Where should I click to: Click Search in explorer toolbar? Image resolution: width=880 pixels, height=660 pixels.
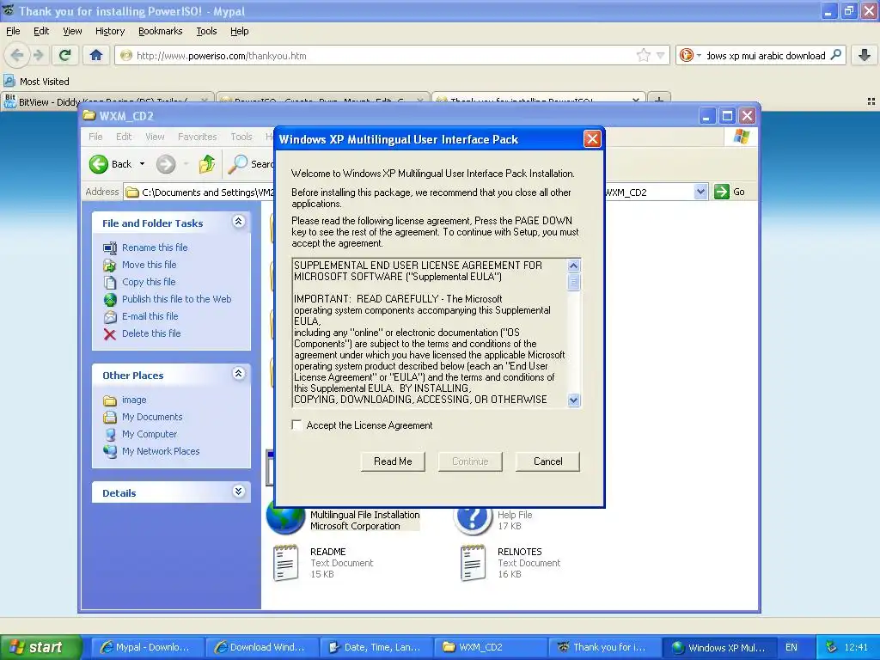250,164
